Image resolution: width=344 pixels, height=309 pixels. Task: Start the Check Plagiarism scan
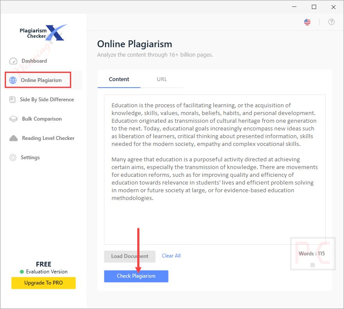[x=136, y=276]
